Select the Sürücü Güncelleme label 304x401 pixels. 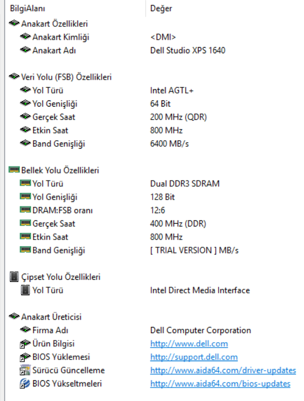click(x=69, y=370)
